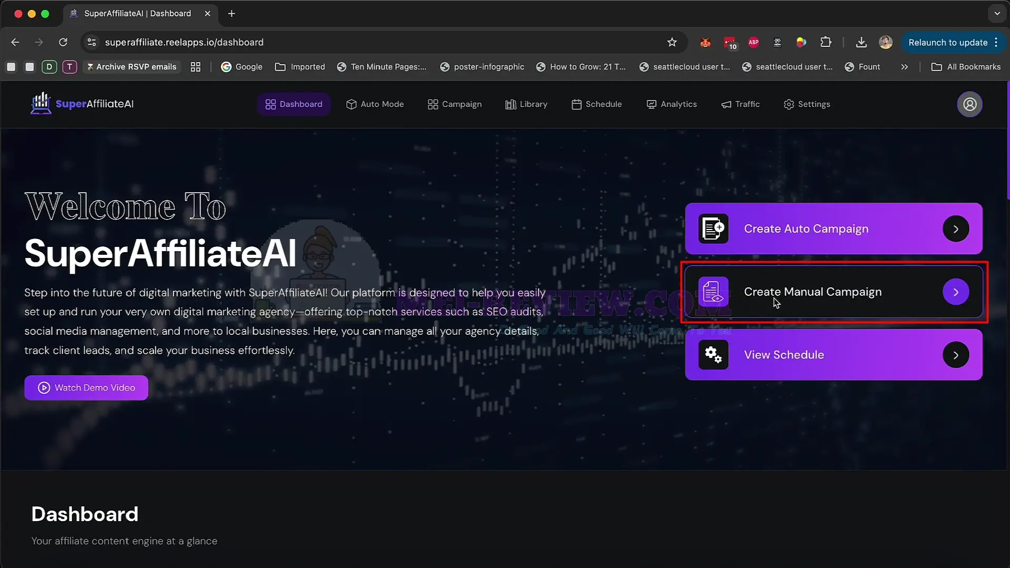Click the View Schedule gears icon

click(713, 355)
